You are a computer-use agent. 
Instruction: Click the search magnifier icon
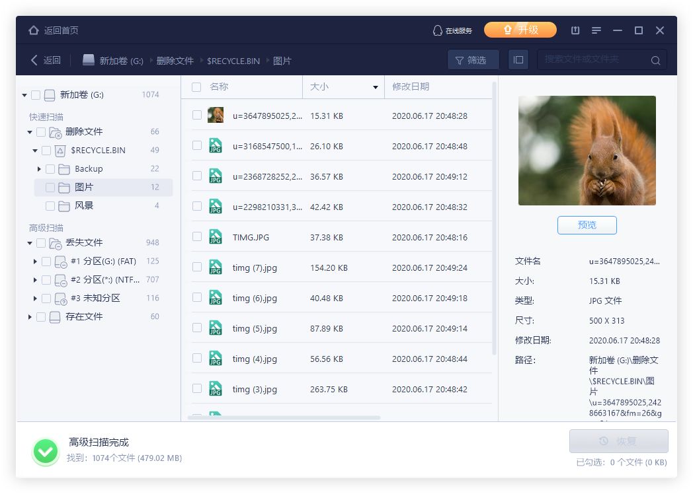pos(655,60)
